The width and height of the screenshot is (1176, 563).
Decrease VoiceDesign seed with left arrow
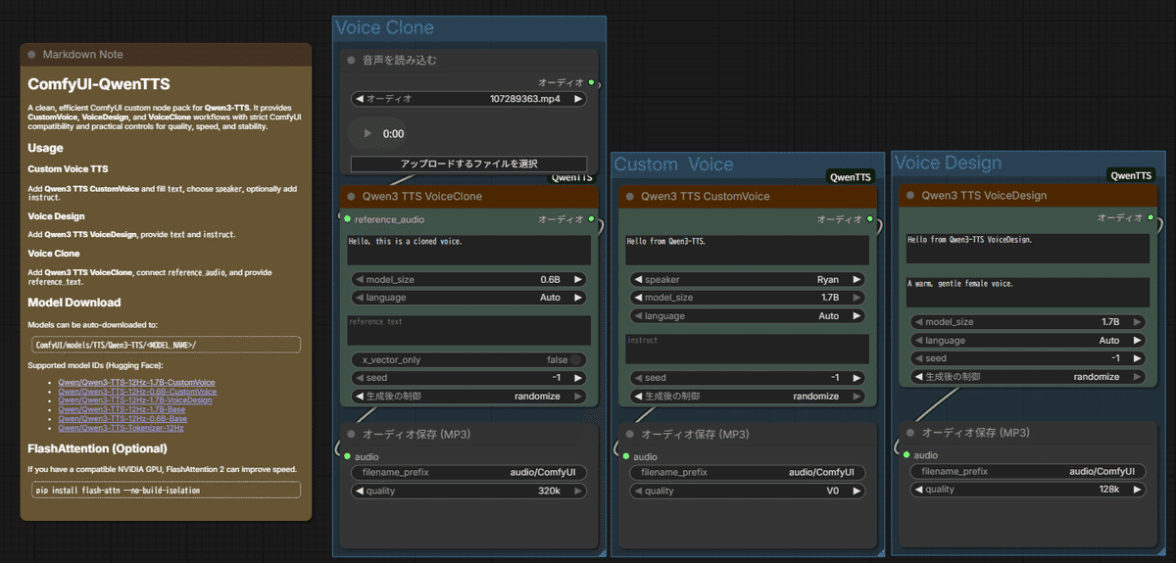click(x=918, y=358)
